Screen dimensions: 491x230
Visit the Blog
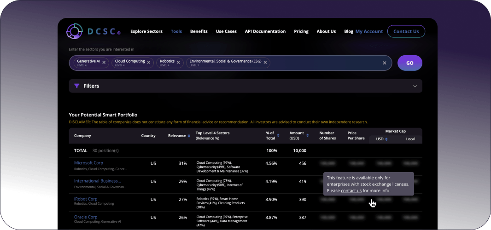[x=349, y=31]
